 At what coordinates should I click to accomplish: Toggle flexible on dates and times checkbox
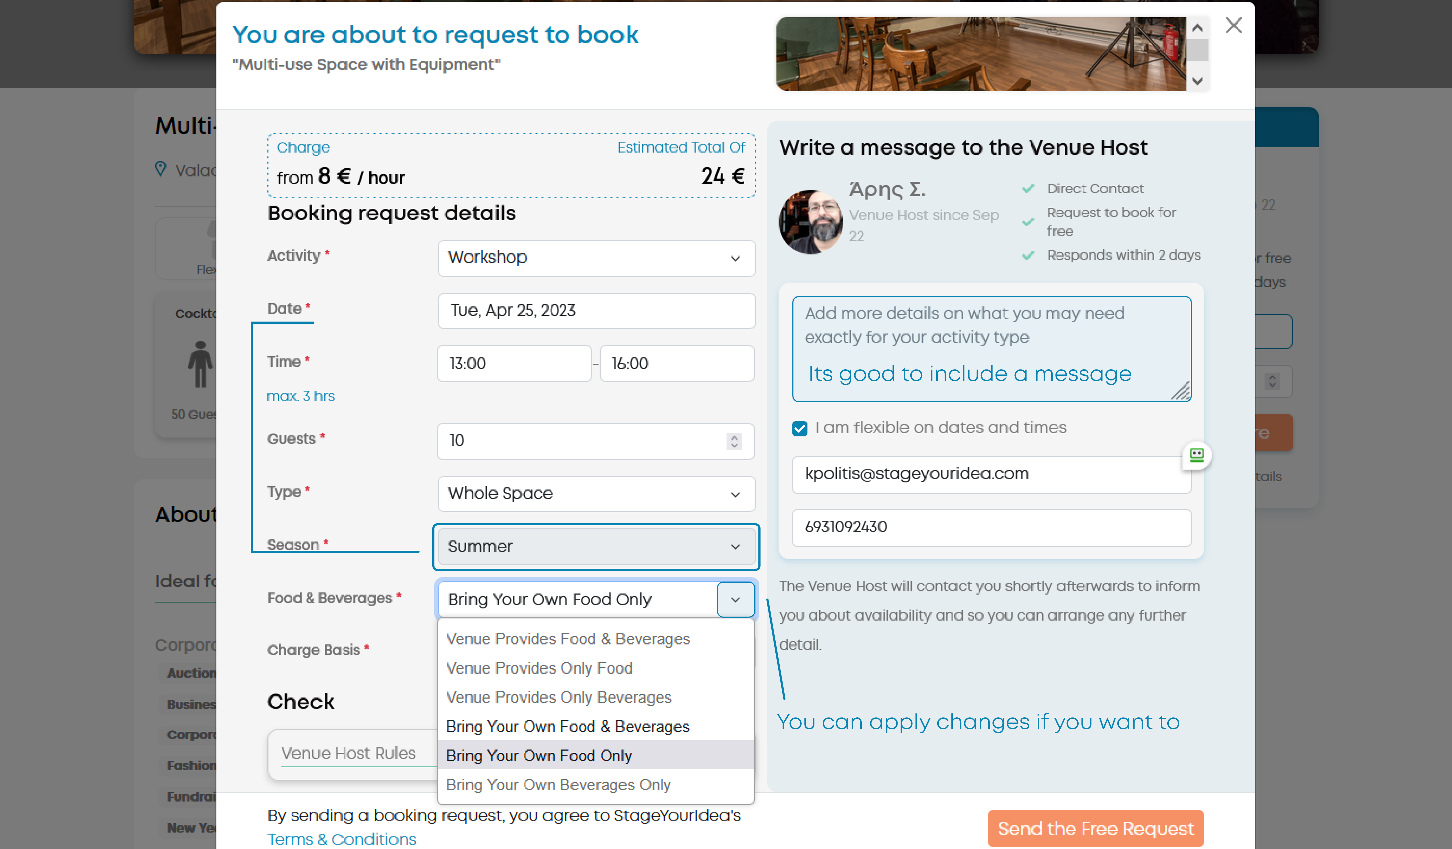pos(800,428)
